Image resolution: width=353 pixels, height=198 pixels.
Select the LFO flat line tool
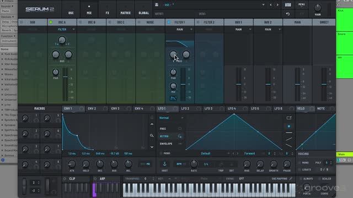(x=289, y=133)
